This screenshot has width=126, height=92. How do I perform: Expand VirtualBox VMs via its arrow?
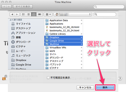81,48
